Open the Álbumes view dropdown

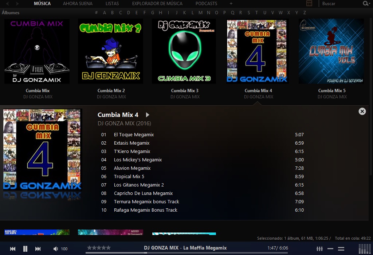pyautogui.click(x=11, y=13)
